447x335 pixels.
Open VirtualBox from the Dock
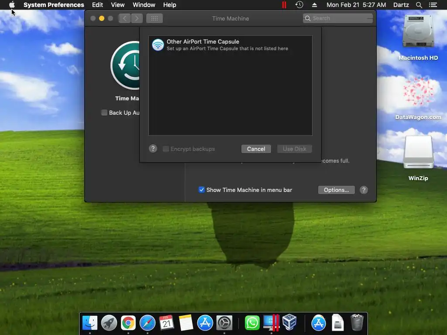290,322
